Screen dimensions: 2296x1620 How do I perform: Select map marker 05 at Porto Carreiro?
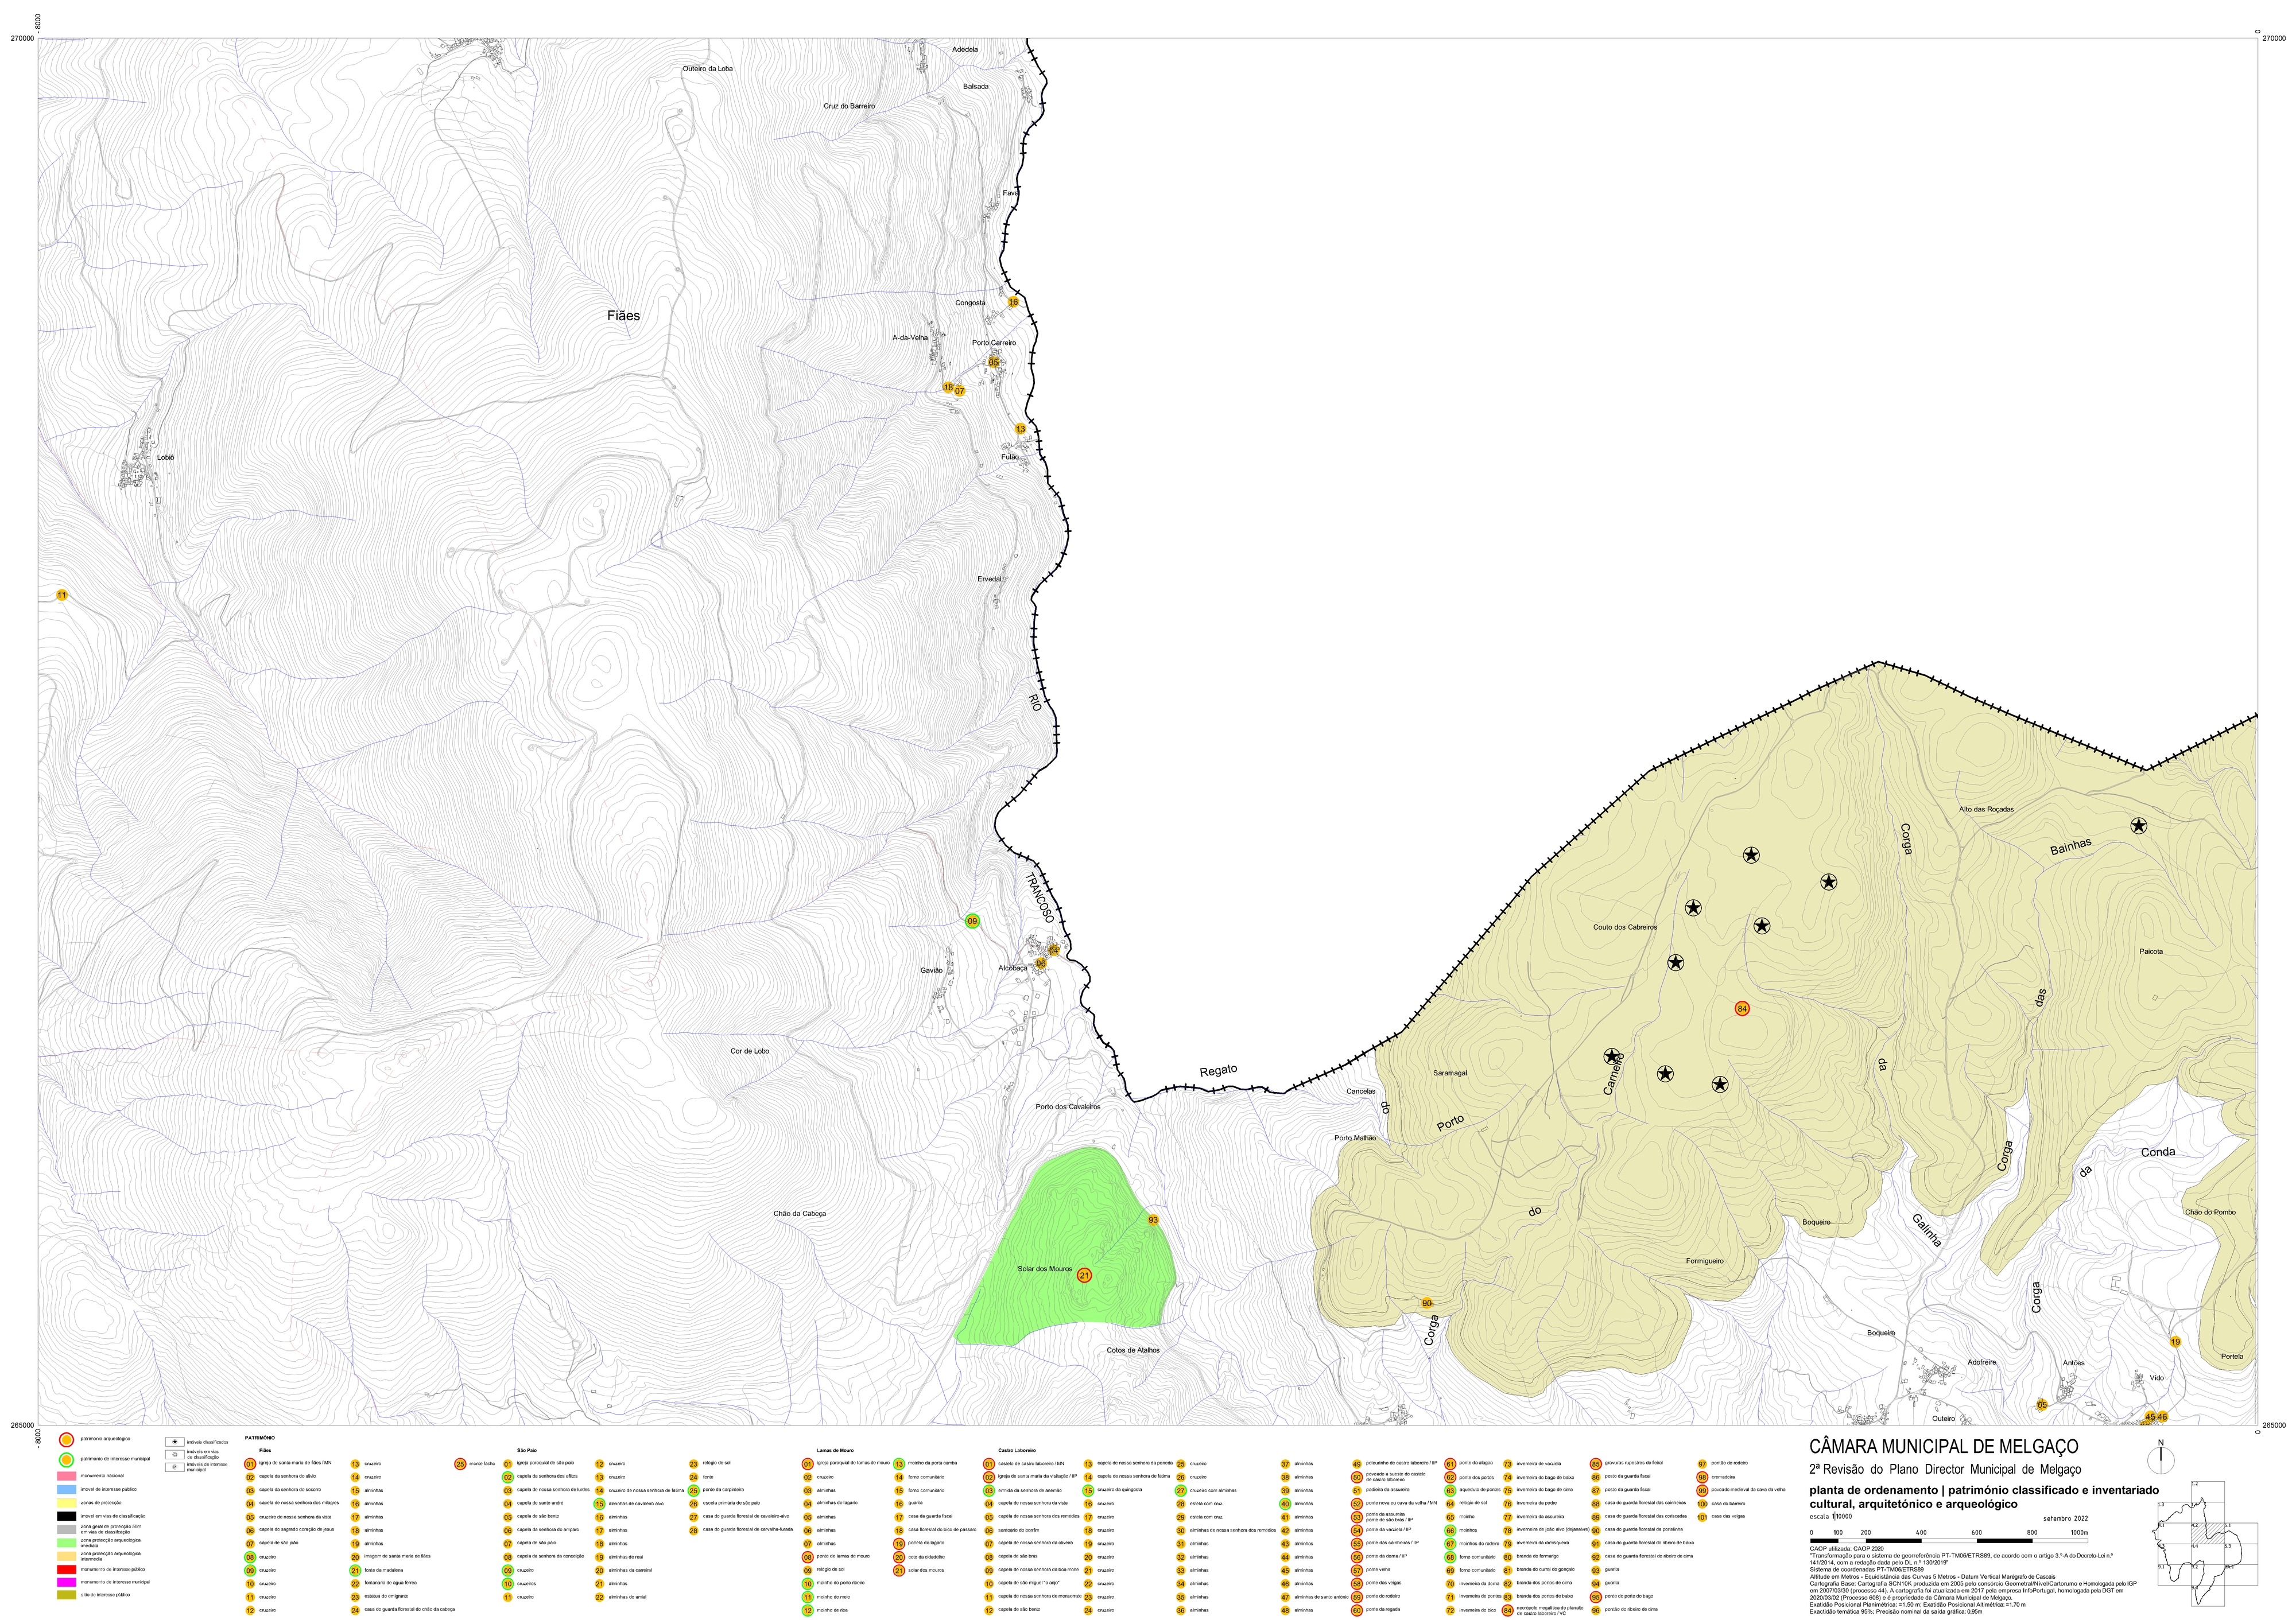tap(994, 362)
